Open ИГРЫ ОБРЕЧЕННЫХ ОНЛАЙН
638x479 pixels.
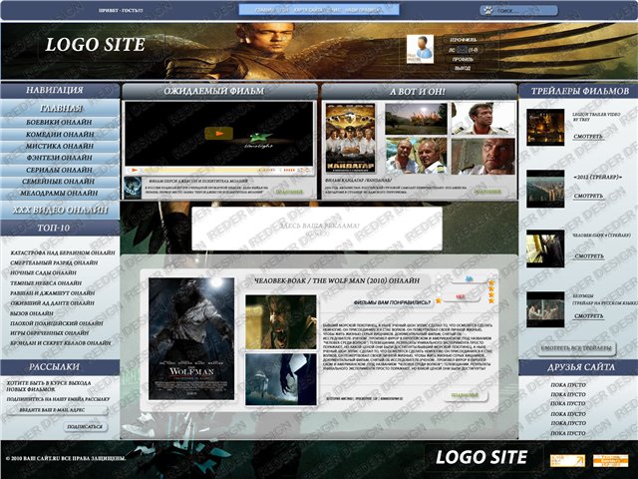click(50, 333)
